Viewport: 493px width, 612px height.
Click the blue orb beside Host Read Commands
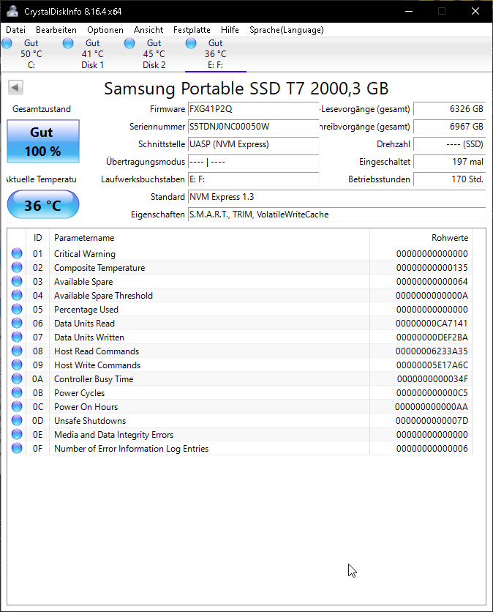[17, 351]
